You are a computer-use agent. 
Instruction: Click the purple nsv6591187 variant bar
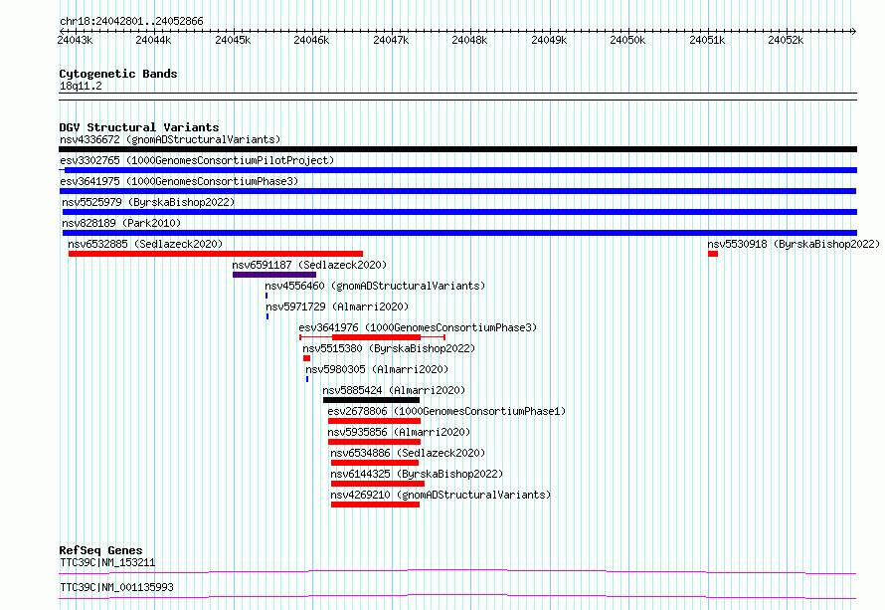[274, 275]
